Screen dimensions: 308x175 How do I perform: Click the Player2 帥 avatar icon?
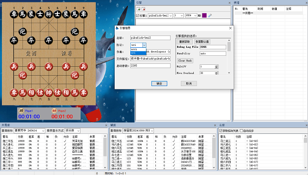54,111
